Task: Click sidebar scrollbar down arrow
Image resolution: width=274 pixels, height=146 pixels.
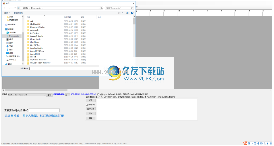Action: coord(23,64)
